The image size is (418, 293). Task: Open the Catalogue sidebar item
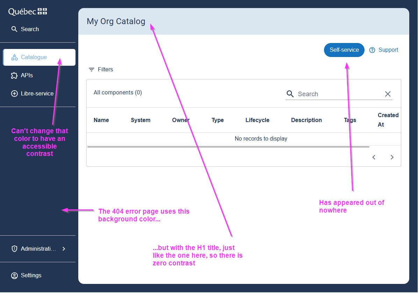click(x=34, y=57)
